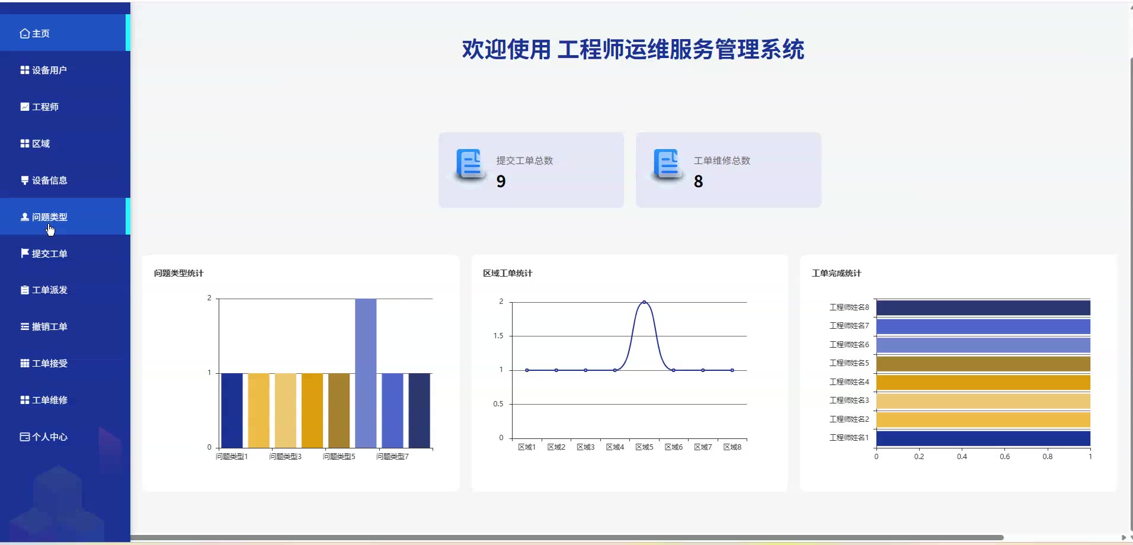Click the horizontal bar for 工程师姓名8

pos(983,308)
